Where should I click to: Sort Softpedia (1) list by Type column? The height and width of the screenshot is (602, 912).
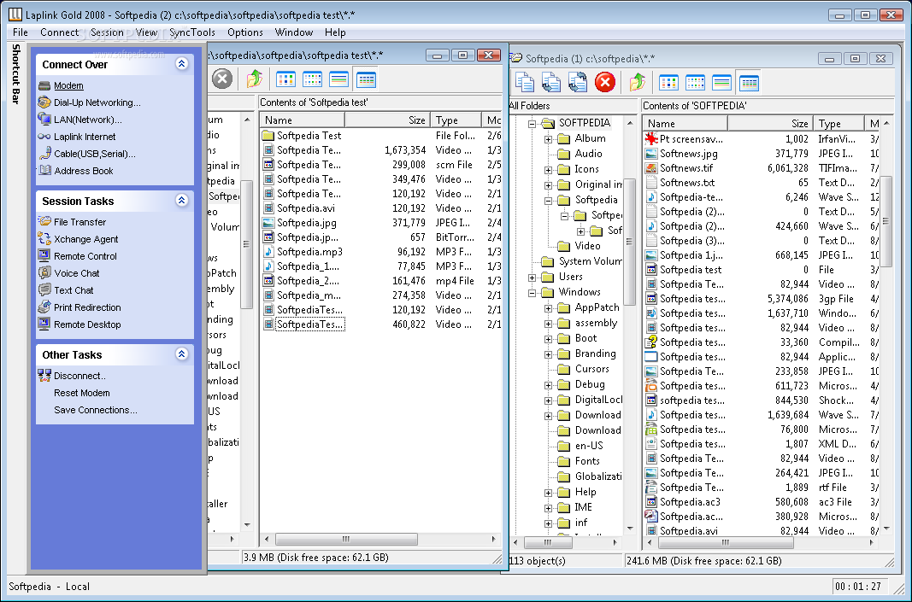tap(838, 124)
